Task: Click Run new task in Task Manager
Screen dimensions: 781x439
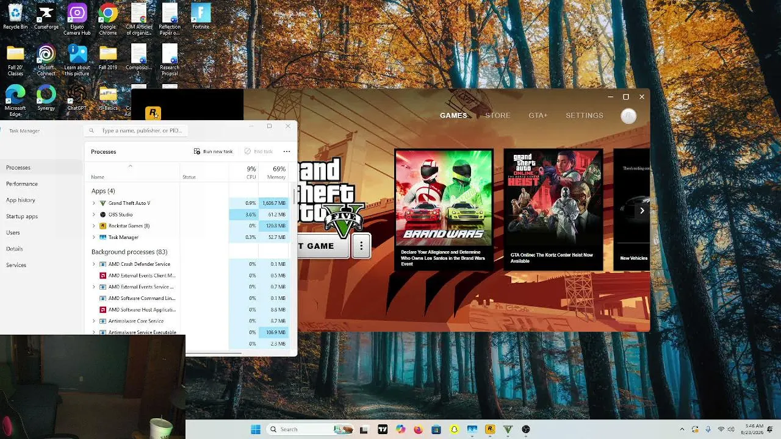Action: coord(214,151)
